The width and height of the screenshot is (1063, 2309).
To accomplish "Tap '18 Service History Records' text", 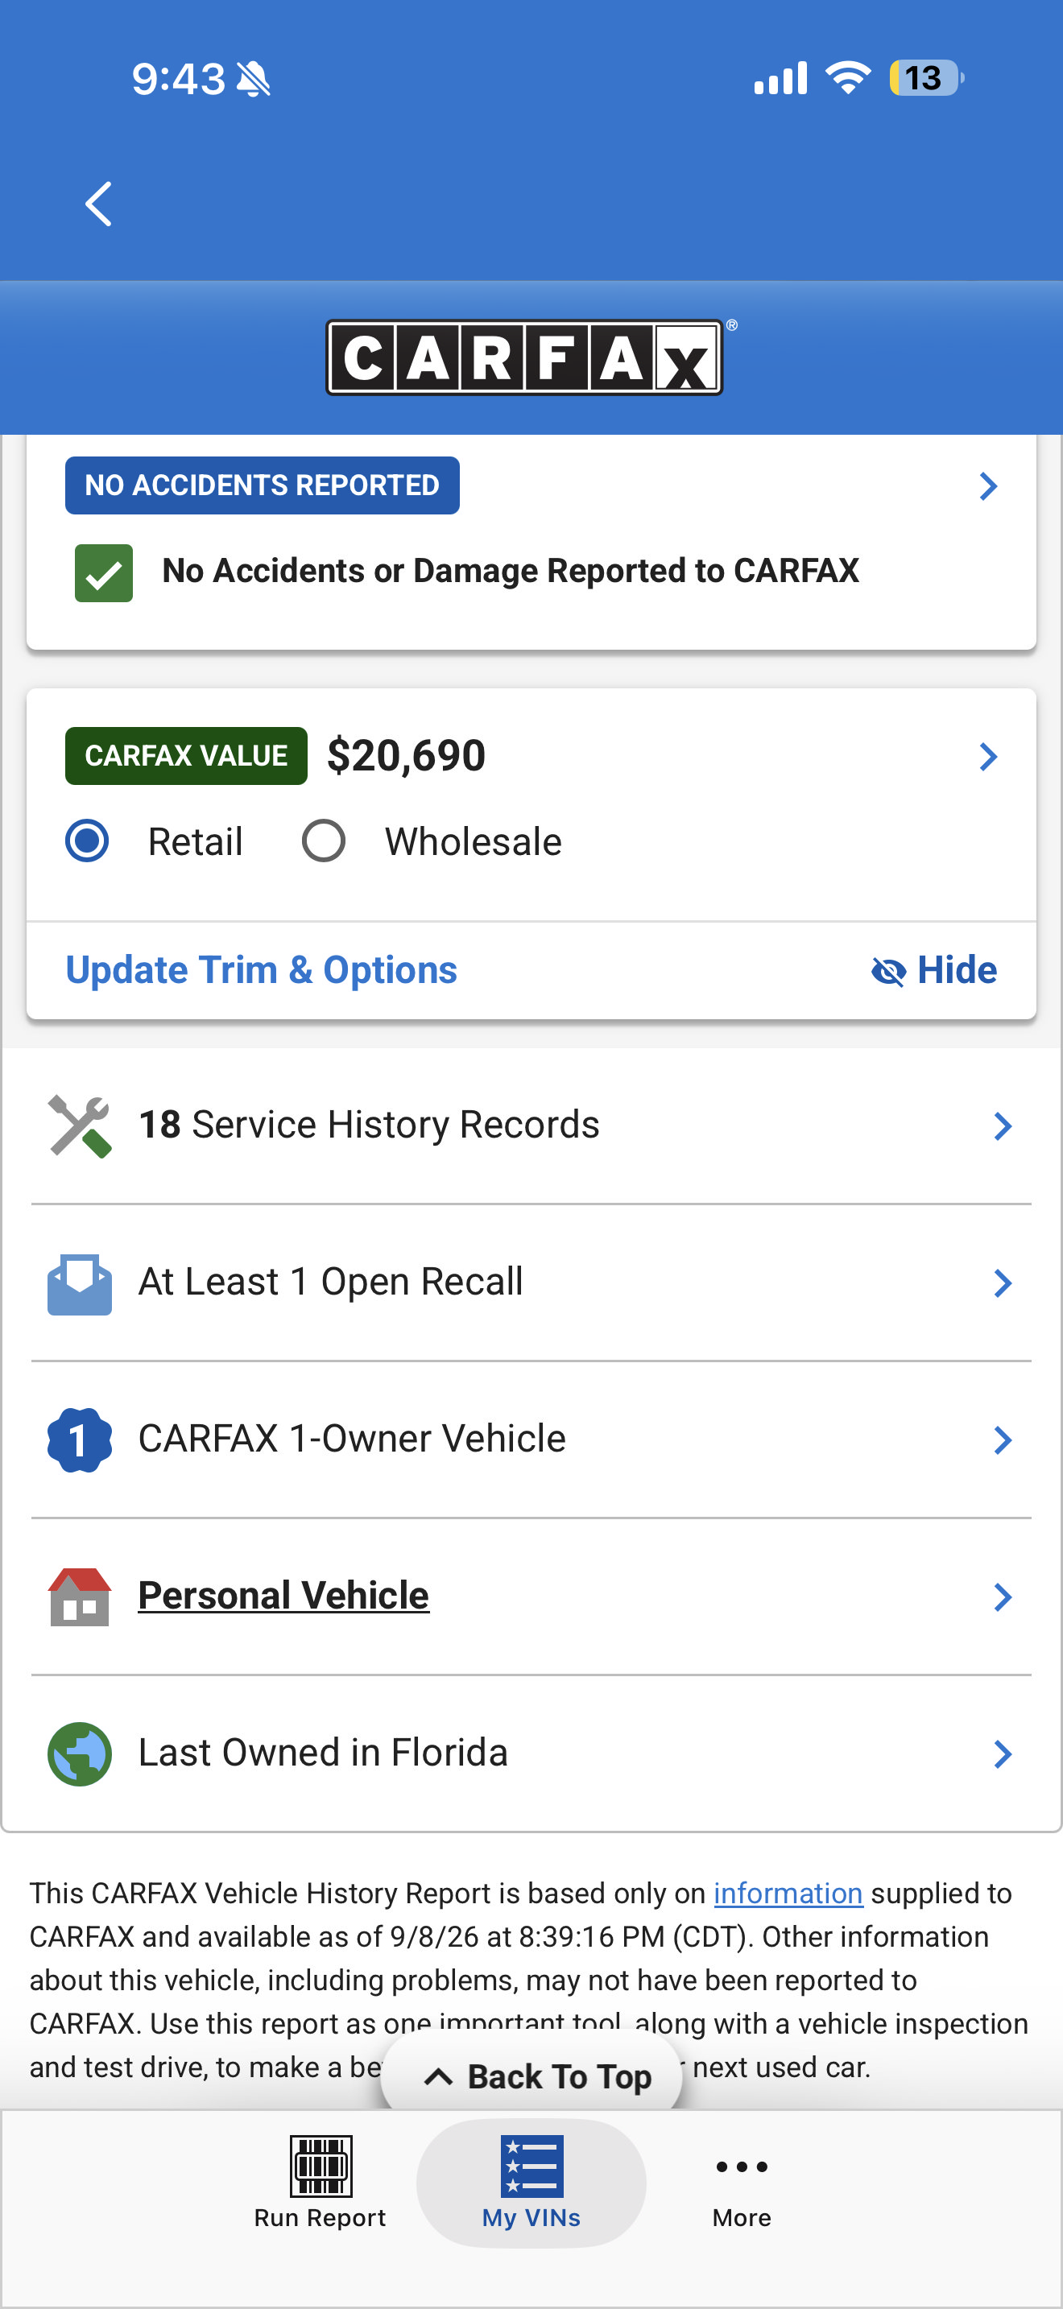I will click(368, 1125).
